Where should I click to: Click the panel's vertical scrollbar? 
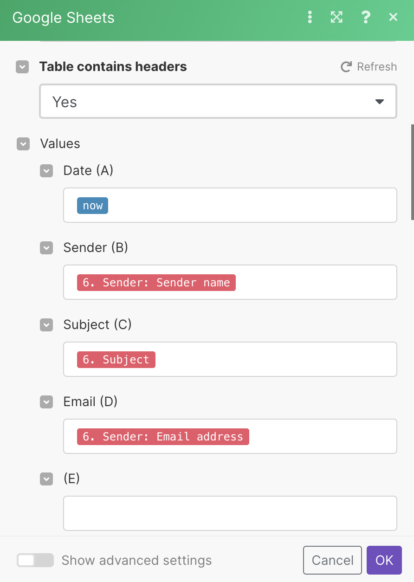point(412,172)
